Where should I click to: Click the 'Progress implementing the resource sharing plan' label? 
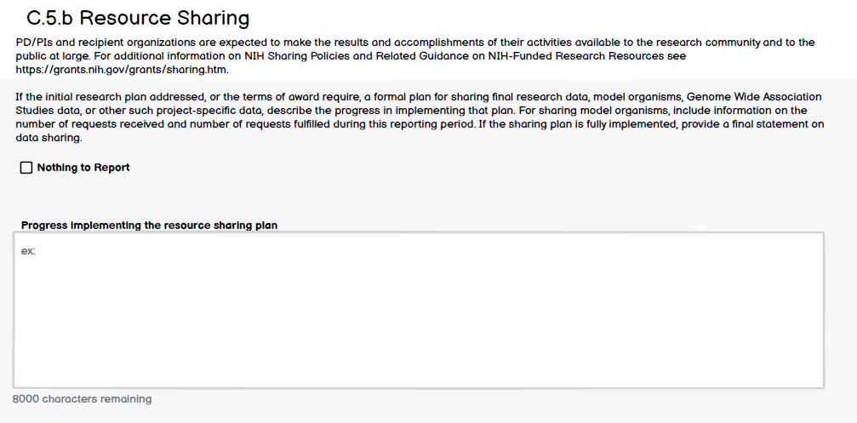tap(149, 226)
